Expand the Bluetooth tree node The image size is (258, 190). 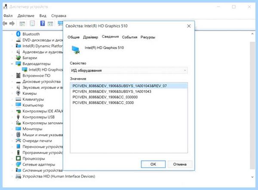coord(12,34)
